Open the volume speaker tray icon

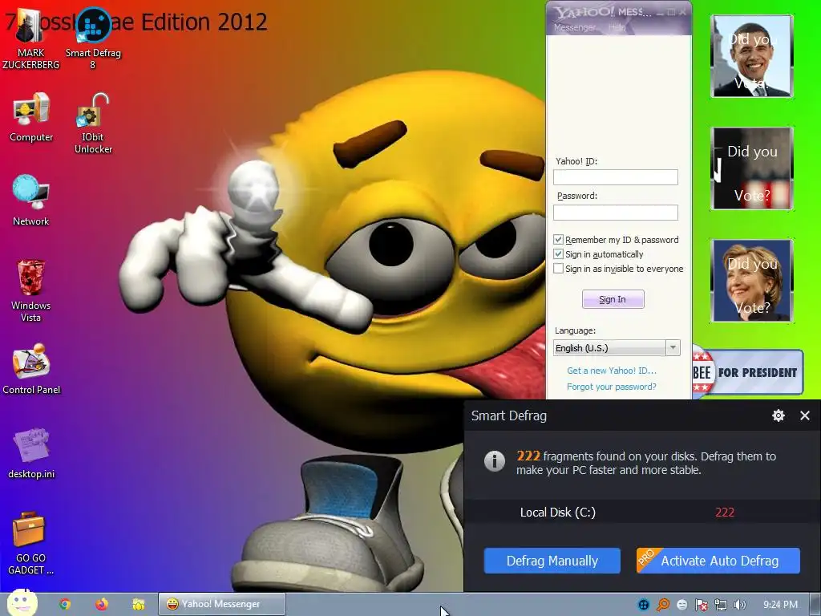pos(739,605)
